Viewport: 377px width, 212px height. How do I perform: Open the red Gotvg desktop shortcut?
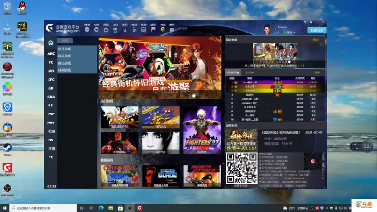click(8, 170)
